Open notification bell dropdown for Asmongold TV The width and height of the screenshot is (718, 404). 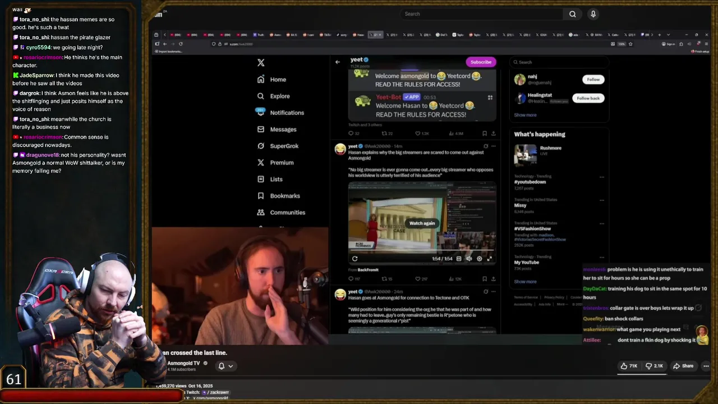[x=225, y=366]
